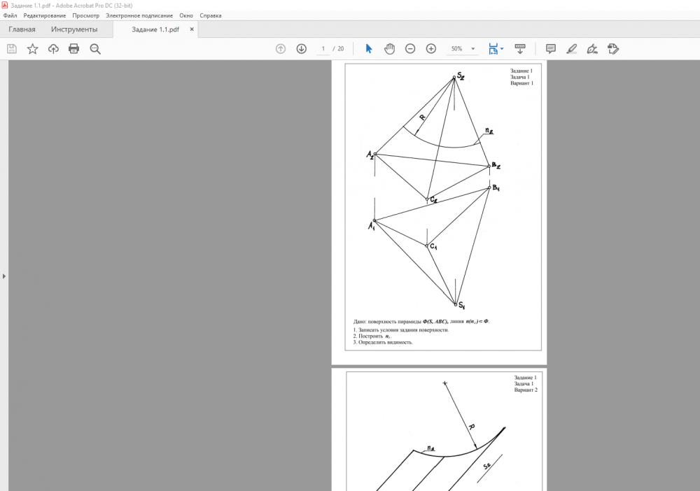
Task: Expand the left navigation pane
Action: pos(3,276)
